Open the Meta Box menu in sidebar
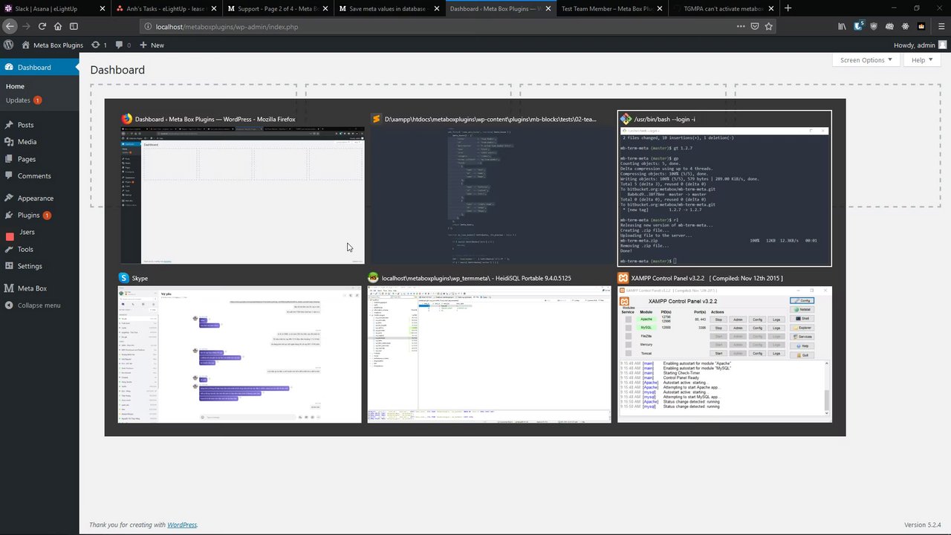951x535 pixels. (39, 288)
